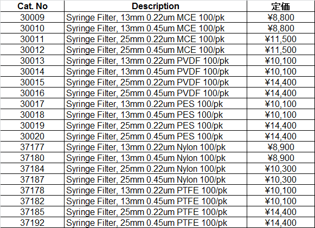Screen dimensions: 315x228
Task: Click the 定価 price column header
Action: 281,6
